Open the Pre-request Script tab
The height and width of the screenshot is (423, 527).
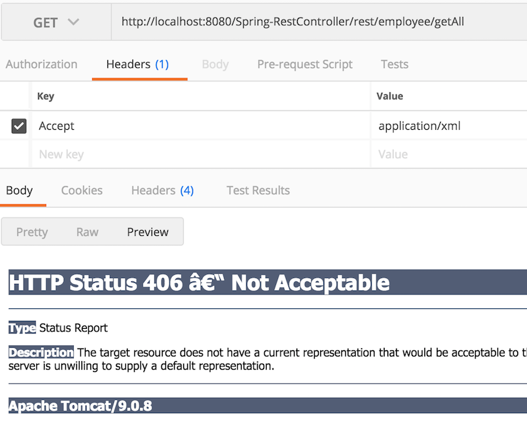[x=305, y=64]
